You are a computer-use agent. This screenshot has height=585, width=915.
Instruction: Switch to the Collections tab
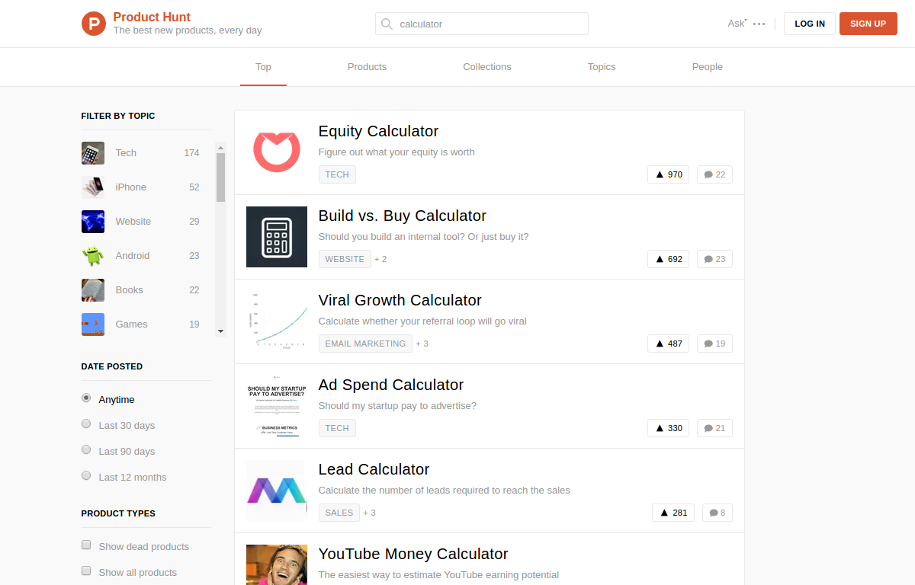click(x=487, y=67)
